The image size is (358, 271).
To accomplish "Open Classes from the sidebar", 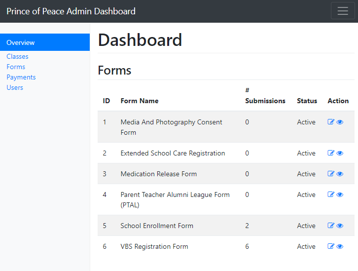I will tap(17, 56).
